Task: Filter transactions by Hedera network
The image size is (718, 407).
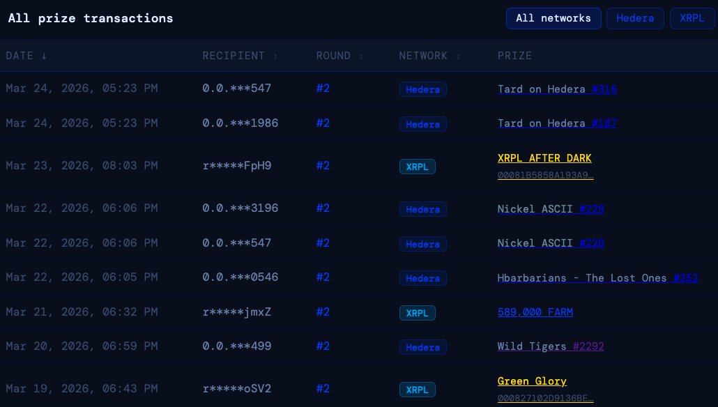Action: 634,18
